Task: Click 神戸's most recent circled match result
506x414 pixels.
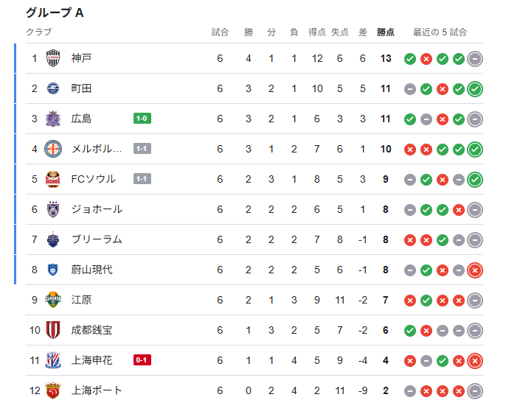Action: (x=475, y=59)
